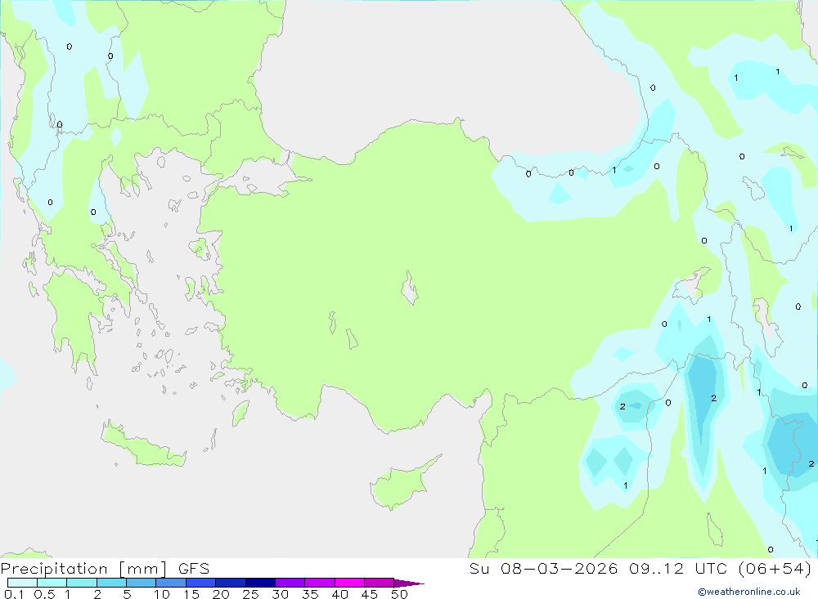Viewport: 818px width, 599px height.
Task: Click the legend label '20'
Action: tap(221, 594)
